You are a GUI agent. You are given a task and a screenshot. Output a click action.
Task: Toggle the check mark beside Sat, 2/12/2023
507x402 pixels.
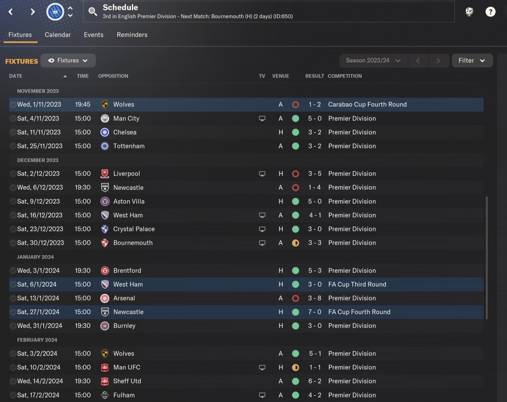(13, 174)
